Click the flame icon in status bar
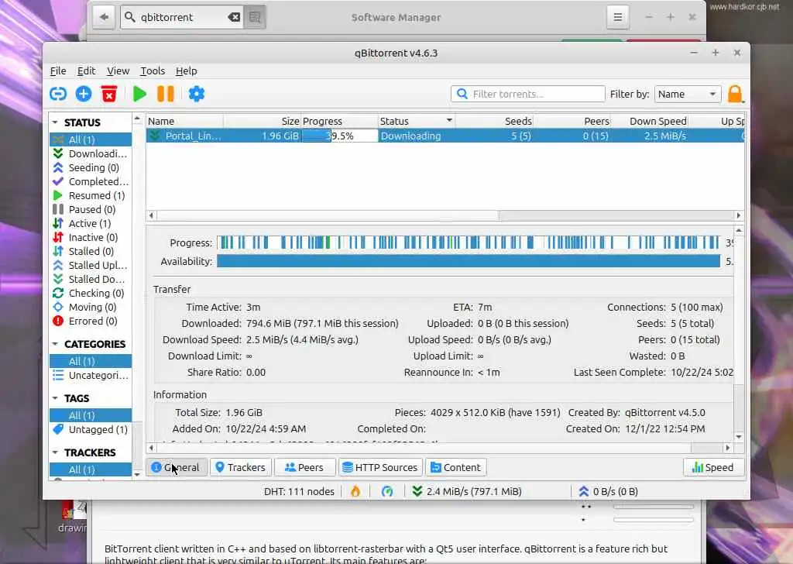The width and height of the screenshot is (793, 564). (355, 491)
